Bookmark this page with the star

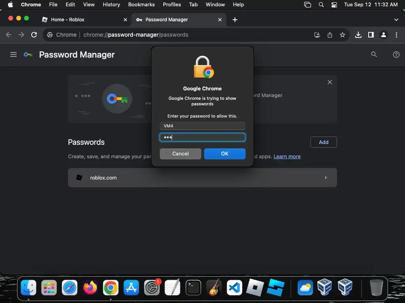(342, 35)
